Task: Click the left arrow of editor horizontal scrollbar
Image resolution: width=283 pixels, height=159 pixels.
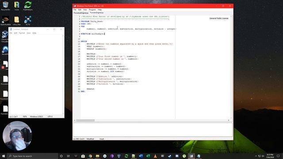Action: [x=75, y=120]
